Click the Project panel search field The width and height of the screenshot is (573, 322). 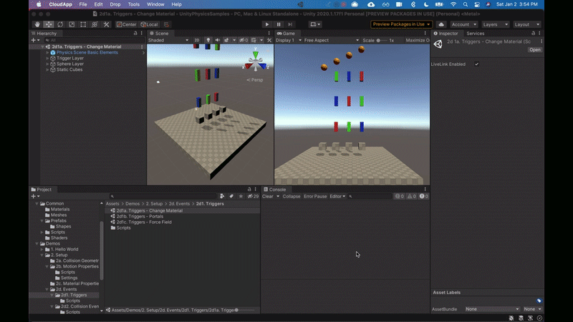pyautogui.click(x=163, y=196)
